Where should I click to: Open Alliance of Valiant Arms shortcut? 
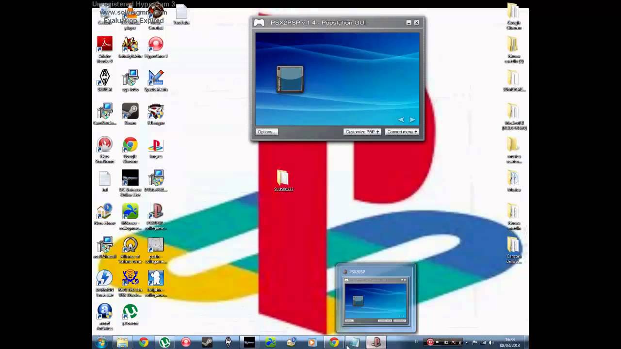(x=130, y=250)
